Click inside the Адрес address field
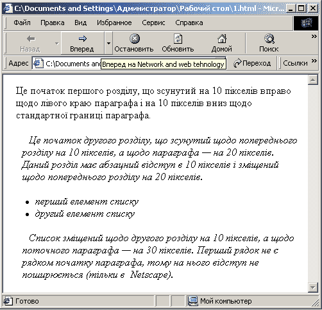 click(x=129, y=63)
